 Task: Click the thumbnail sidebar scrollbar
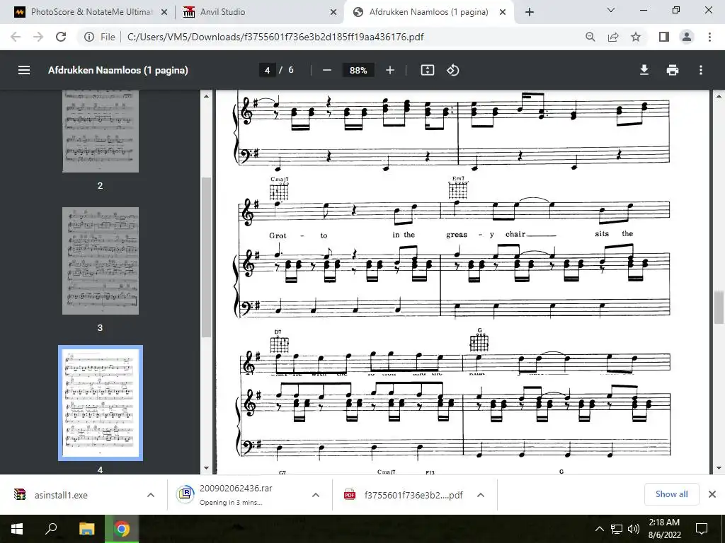[x=206, y=257]
